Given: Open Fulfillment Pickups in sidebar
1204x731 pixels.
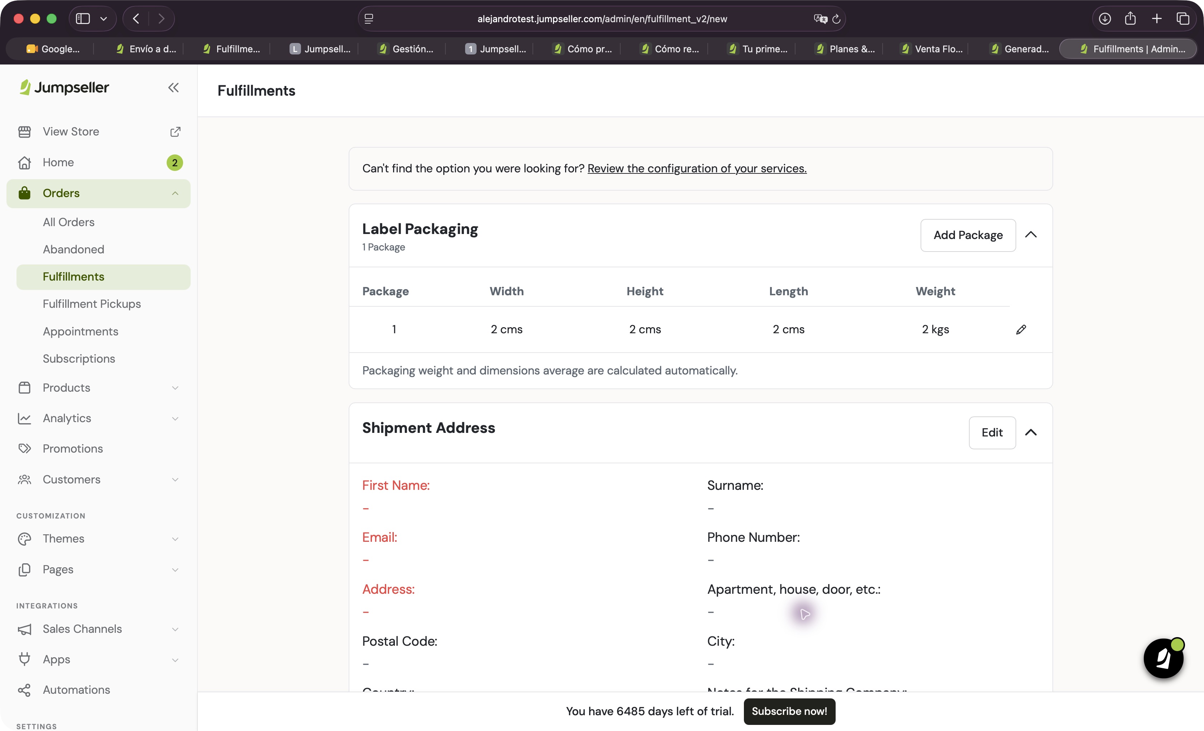Looking at the screenshot, I should pos(92,304).
